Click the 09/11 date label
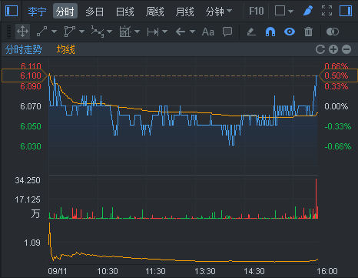The image size is (358, 278). coord(58,271)
